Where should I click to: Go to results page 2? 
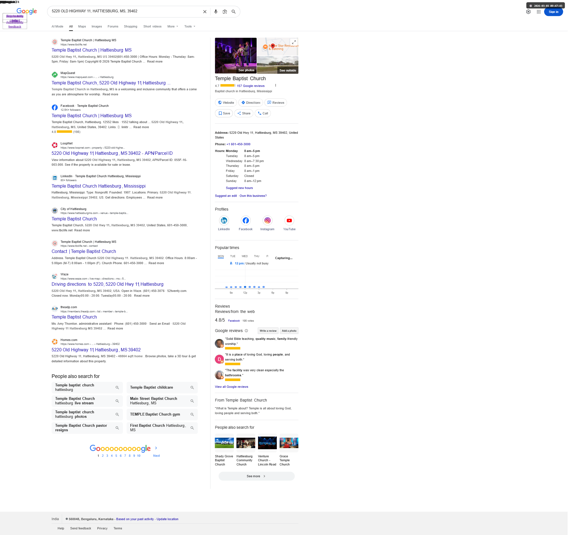tap(103, 458)
